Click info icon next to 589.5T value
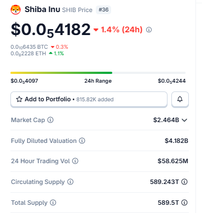202x213 pixels. pos(184,203)
